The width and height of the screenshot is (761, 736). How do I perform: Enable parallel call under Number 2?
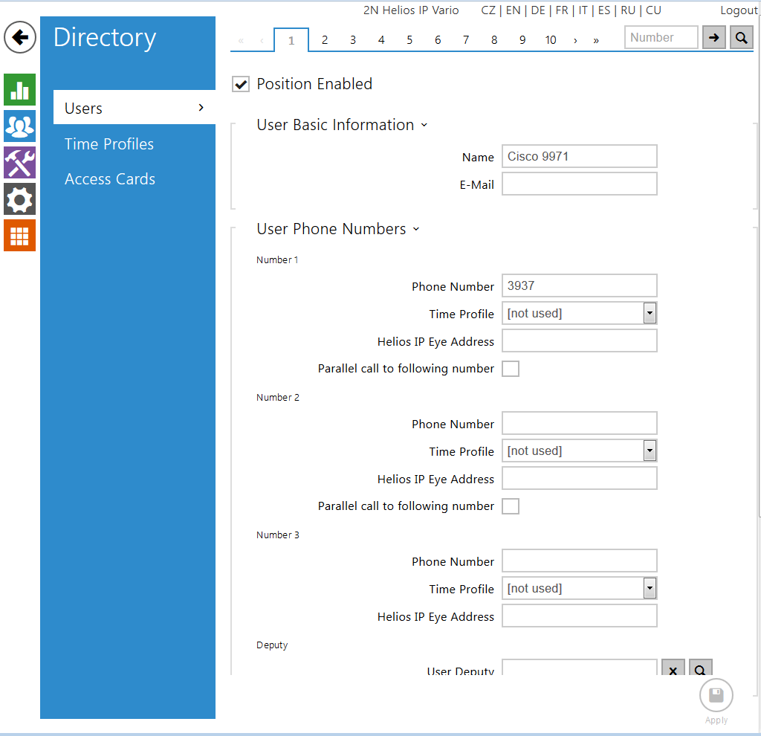pyautogui.click(x=511, y=506)
